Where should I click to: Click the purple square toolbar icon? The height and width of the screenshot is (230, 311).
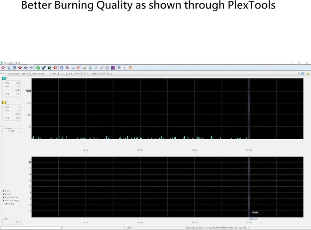(112, 68)
